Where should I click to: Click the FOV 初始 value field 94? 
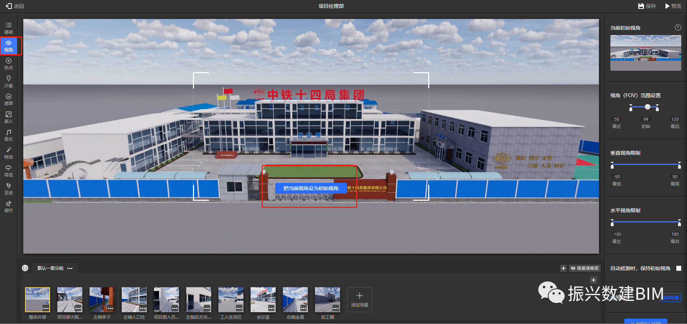point(646,119)
